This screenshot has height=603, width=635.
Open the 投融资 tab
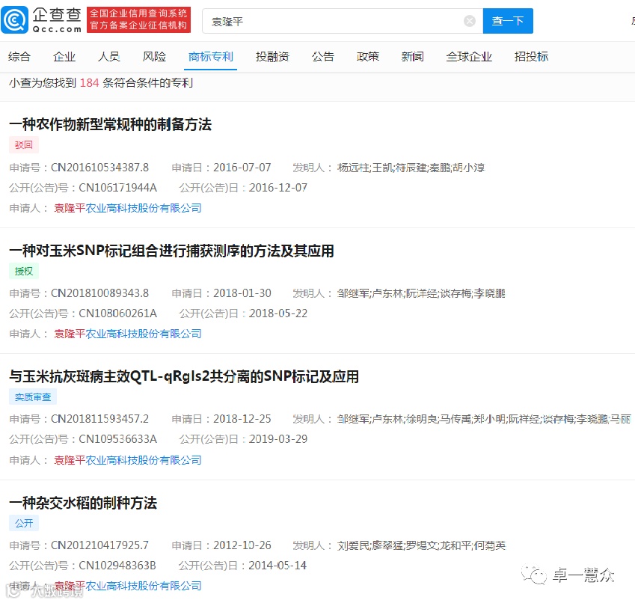(x=272, y=57)
